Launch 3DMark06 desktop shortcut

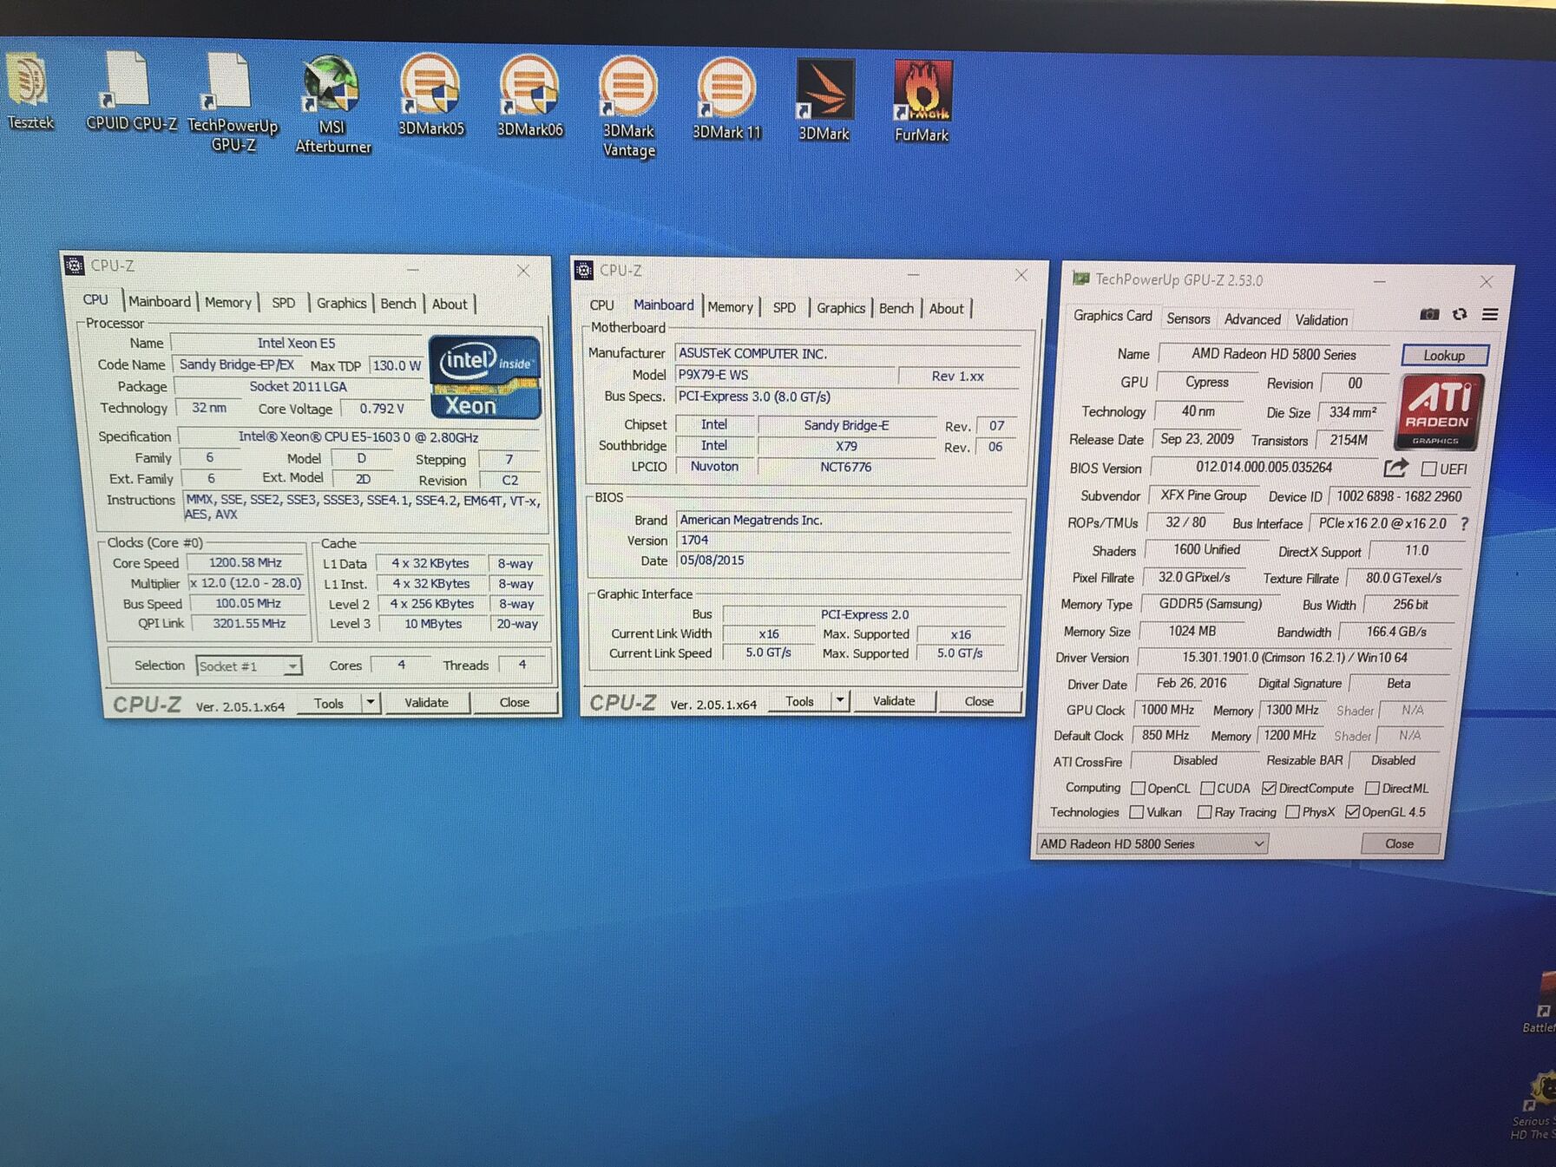coord(529,96)
